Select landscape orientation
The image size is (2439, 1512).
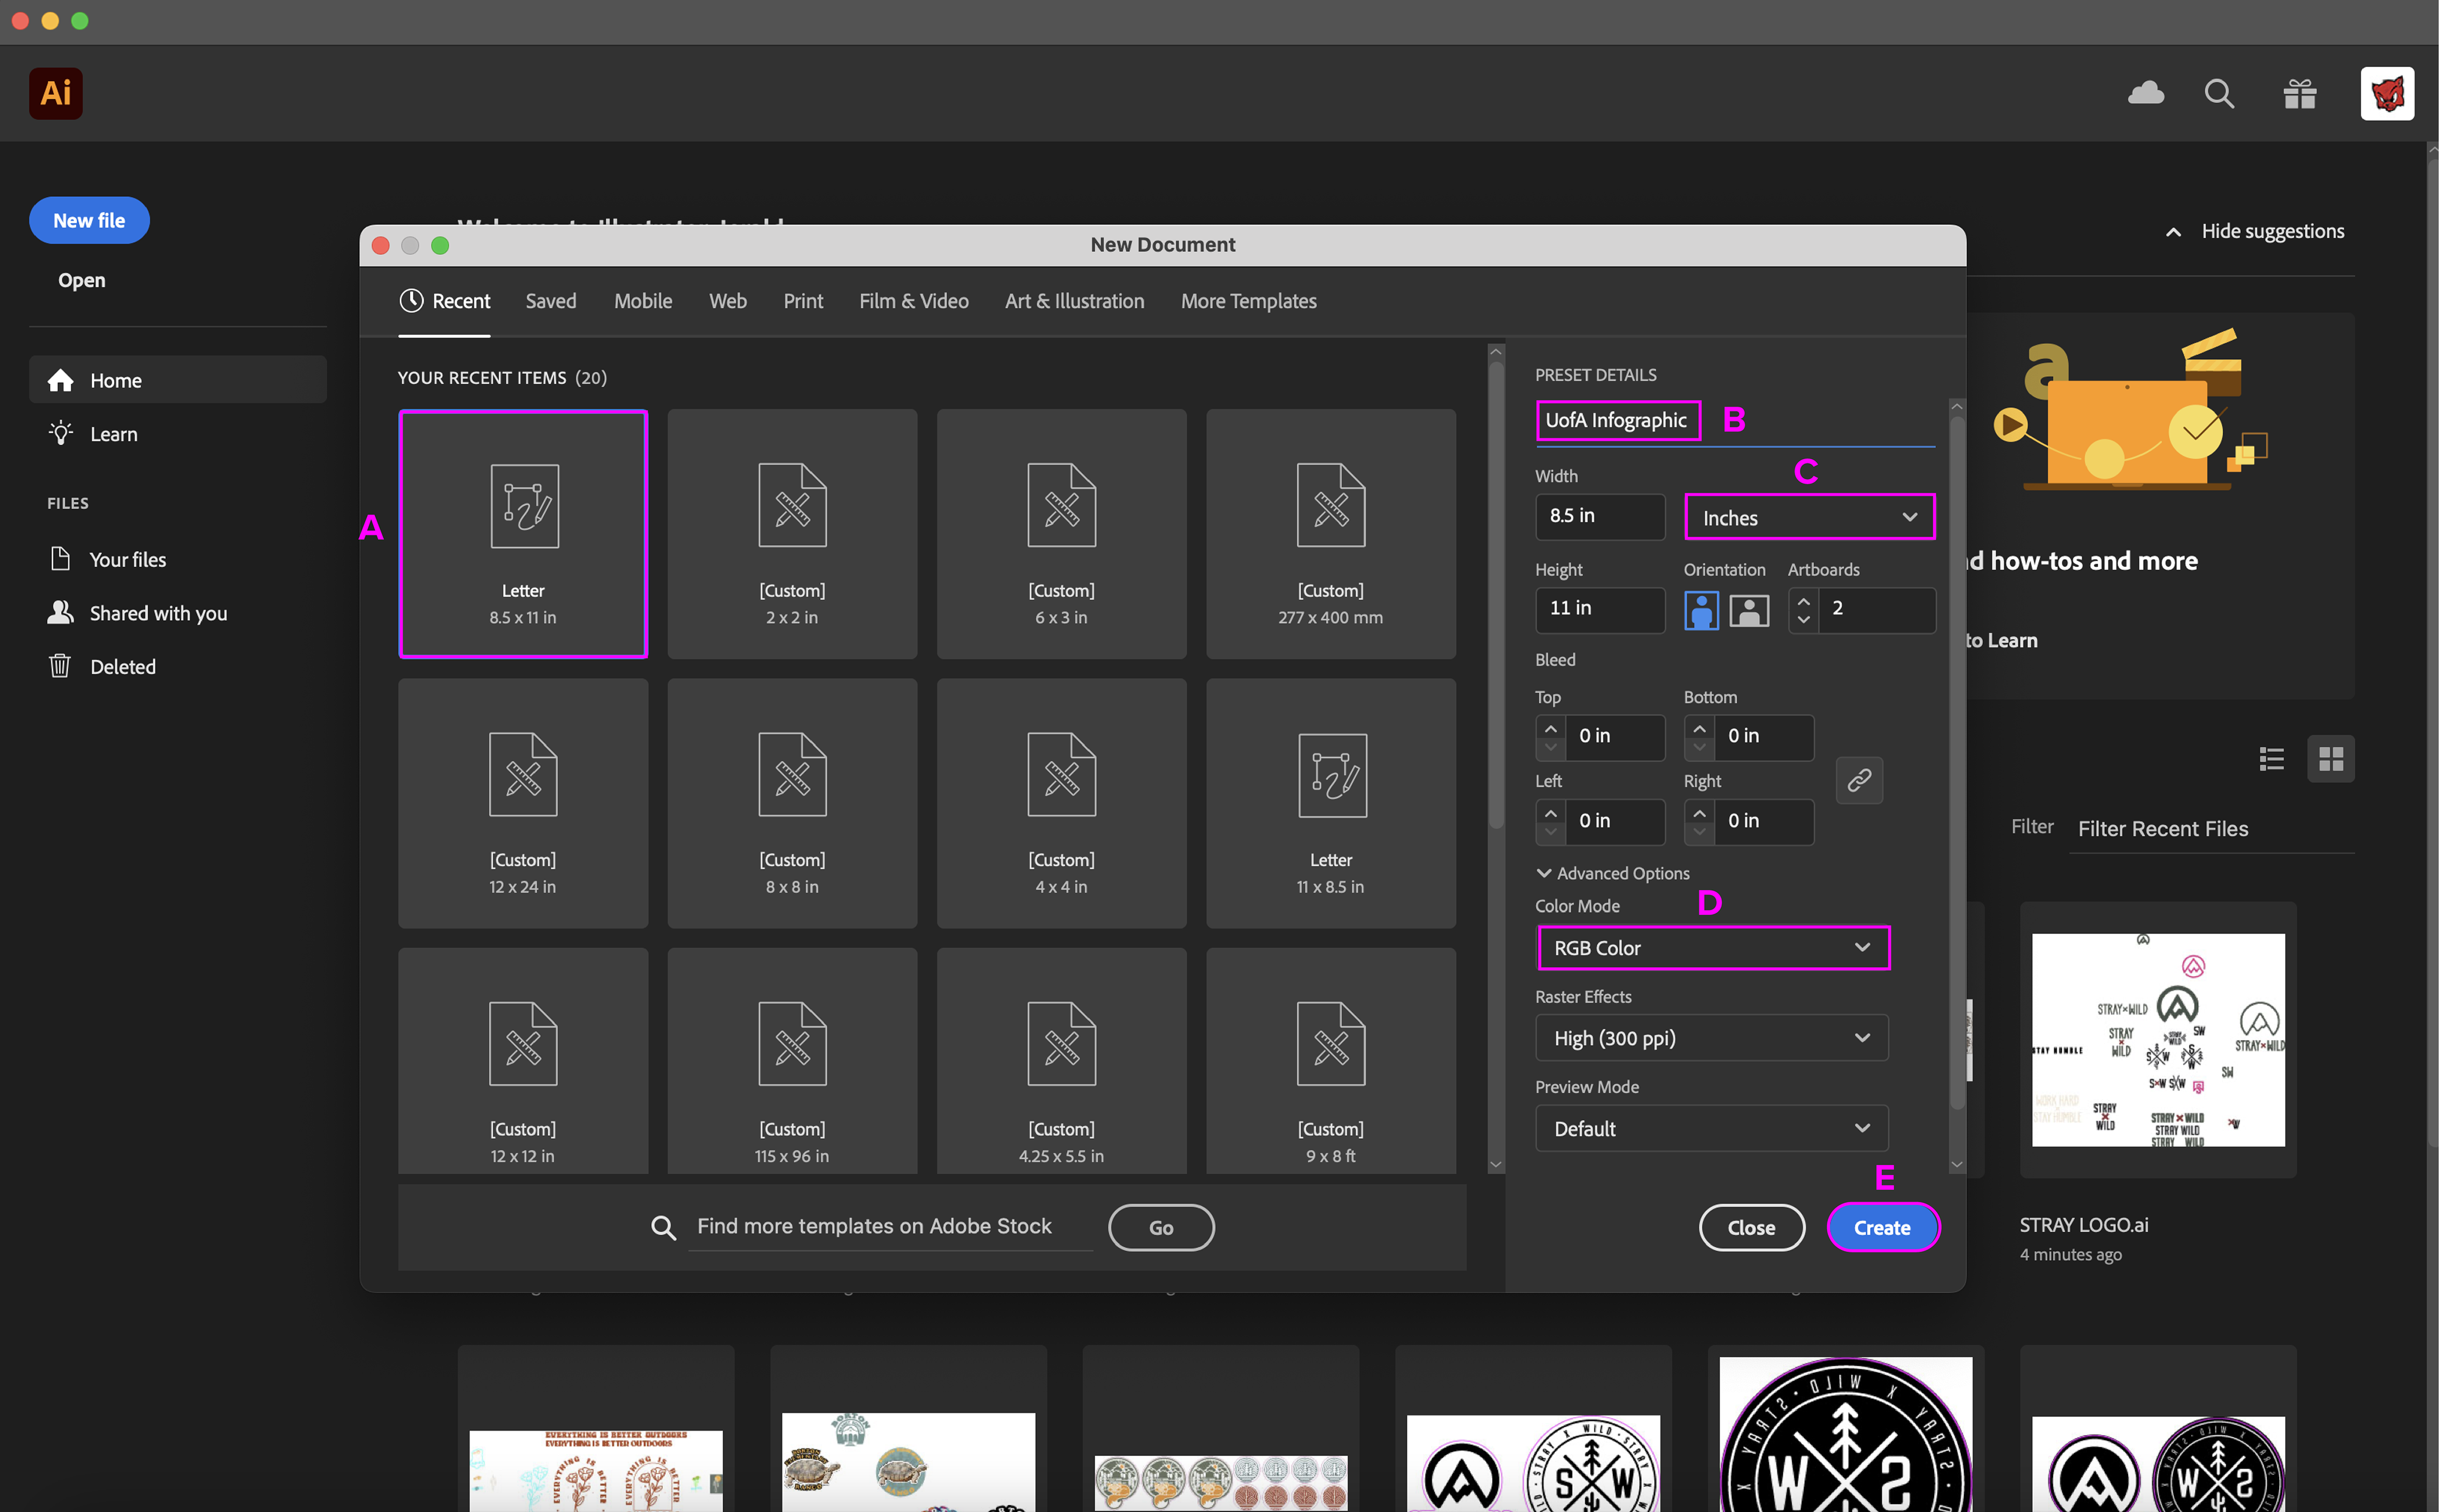(x=1749, y=610)
